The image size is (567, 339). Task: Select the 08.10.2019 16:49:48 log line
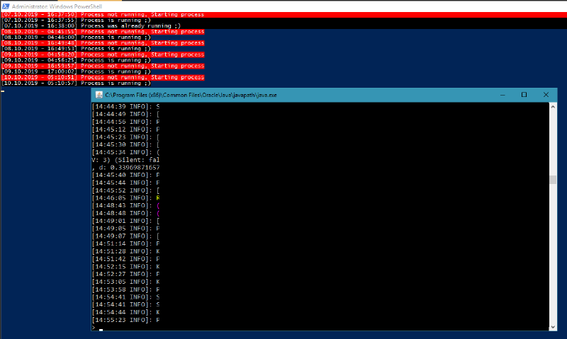(x=103, y=43)
